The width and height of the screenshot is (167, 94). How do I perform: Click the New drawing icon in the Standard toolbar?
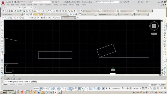3,11
